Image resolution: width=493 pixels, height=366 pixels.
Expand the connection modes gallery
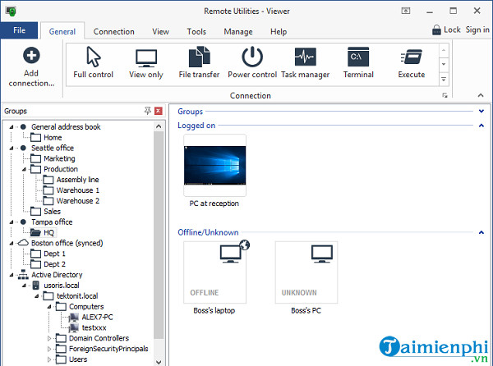[x=444, y=79]
